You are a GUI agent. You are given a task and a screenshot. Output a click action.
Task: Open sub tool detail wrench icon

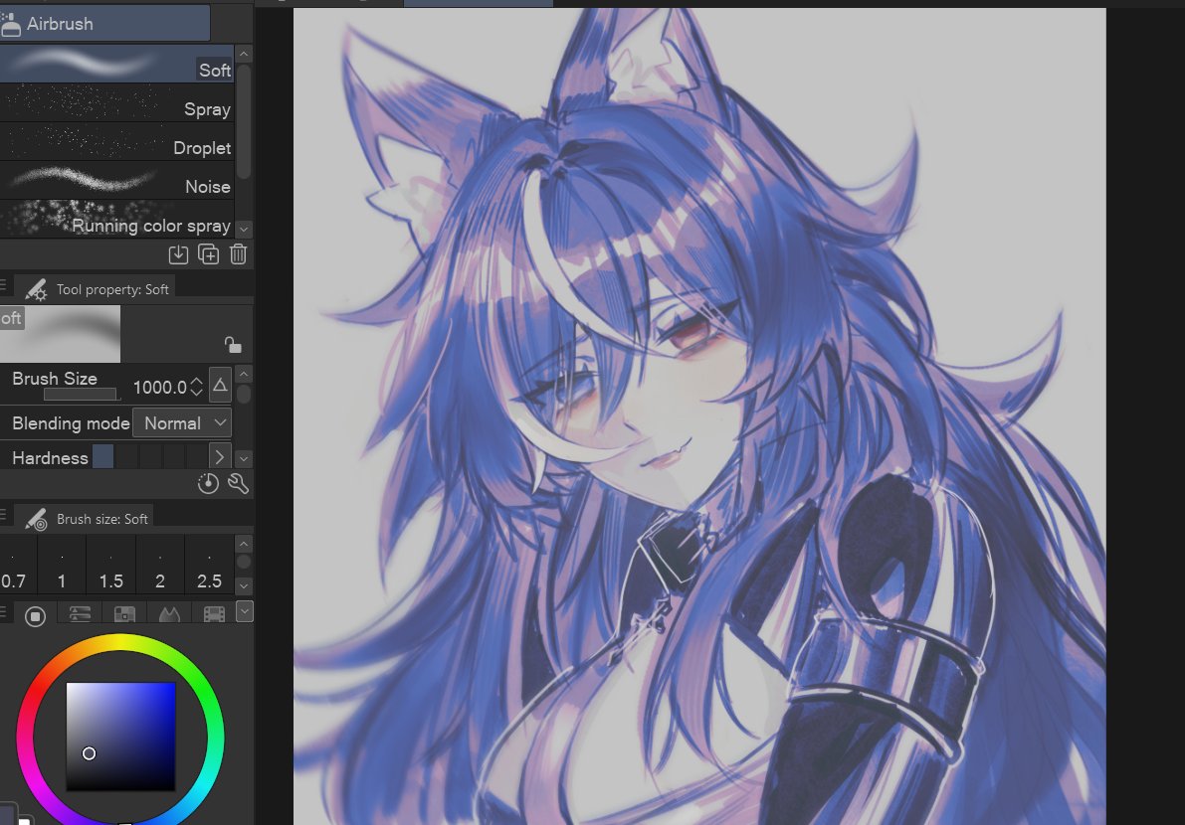point(238,484)
